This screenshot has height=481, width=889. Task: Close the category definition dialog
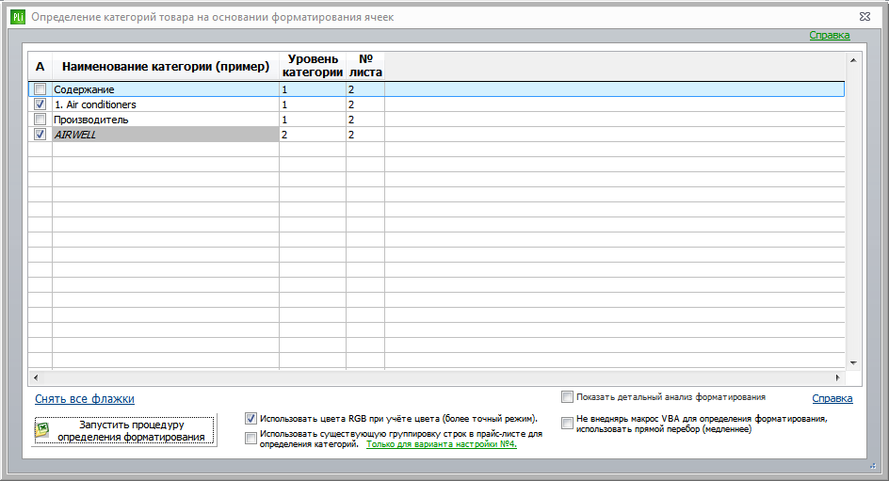tap(865, 17)
